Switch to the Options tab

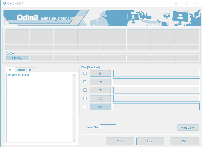(21, 70)
